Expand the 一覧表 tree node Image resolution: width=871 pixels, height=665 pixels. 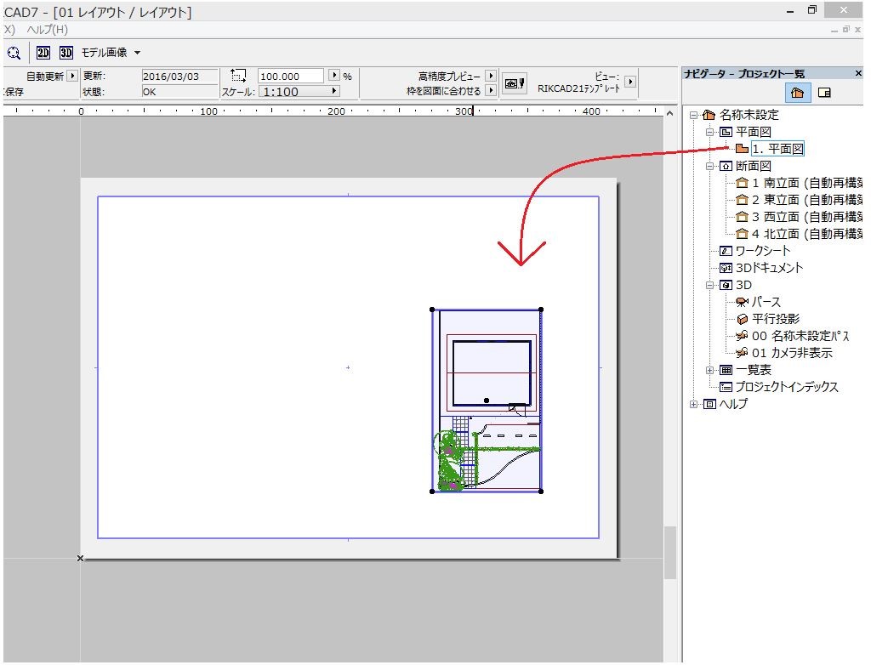709,370
